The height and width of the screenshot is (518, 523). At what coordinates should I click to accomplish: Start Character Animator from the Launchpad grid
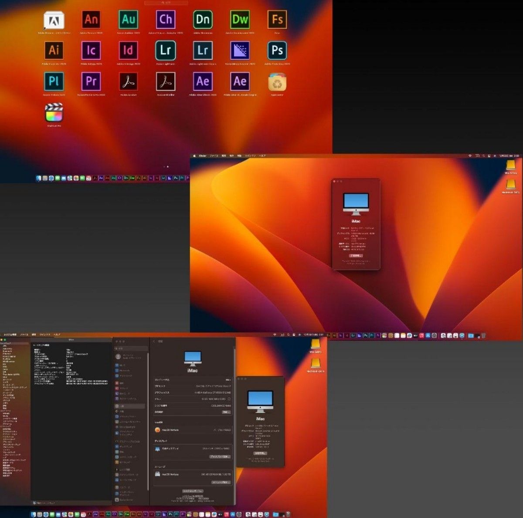[x=166, y=20]
